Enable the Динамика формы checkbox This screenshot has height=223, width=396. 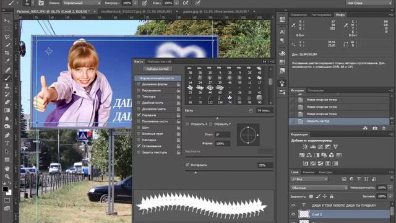pos(139,84)
